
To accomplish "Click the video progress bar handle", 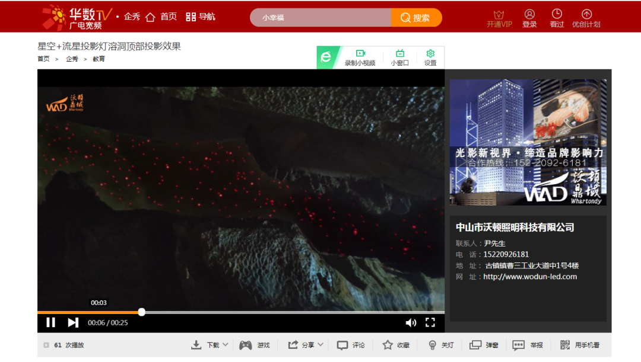I will point(141,312).
